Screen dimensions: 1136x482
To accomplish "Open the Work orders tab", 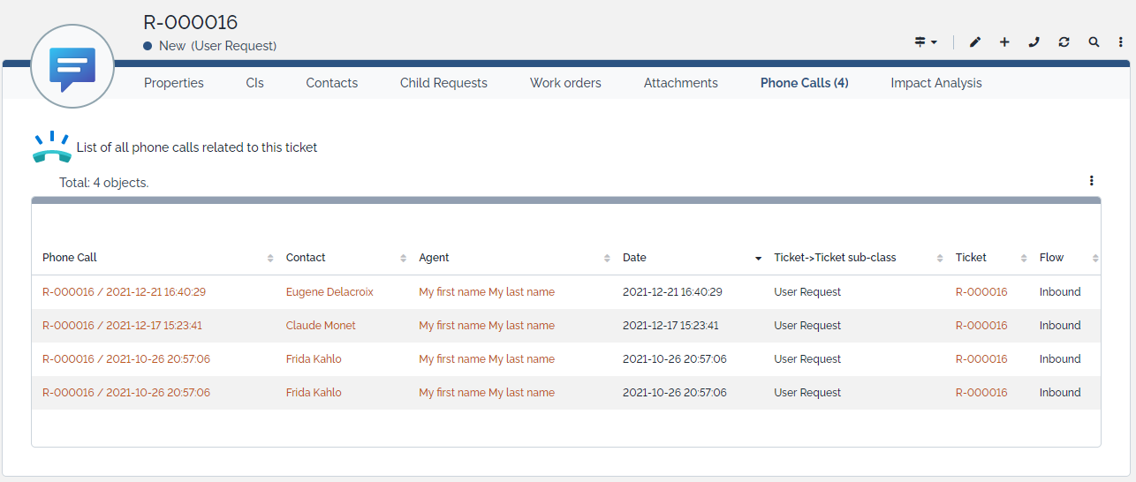I will [565, 83].
